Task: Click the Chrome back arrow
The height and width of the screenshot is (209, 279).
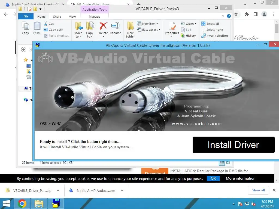Action: point(6,14)
